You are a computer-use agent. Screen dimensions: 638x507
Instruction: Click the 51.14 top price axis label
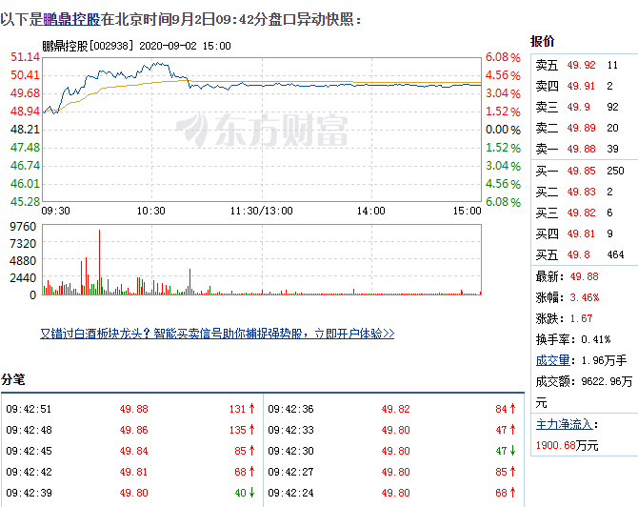click(x=25, y=56)
